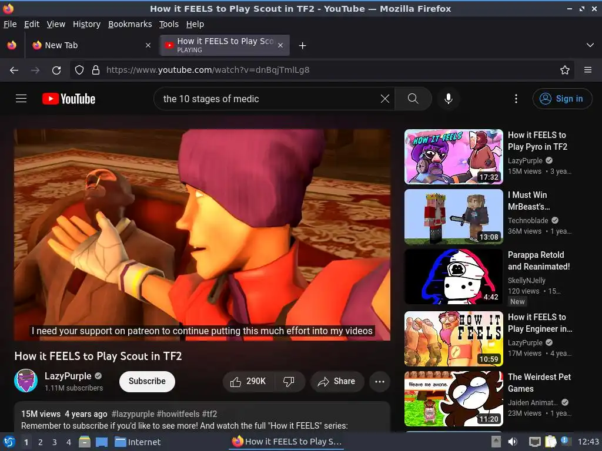Open Parappa Retold and Reanimated thumbnail

coord(453,277)
